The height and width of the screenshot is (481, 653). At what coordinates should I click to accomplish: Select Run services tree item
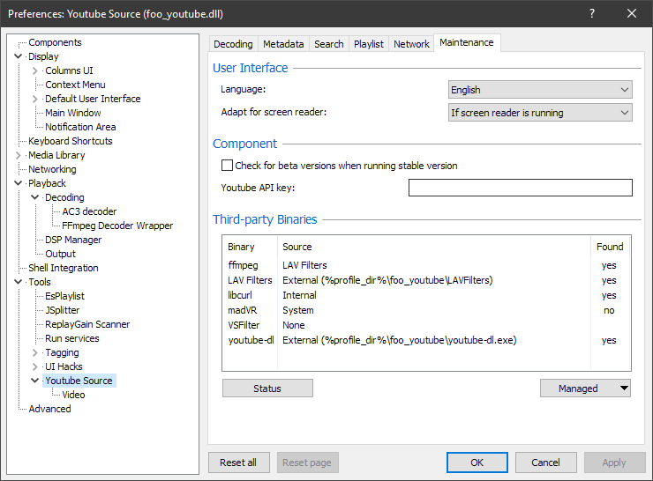pos(72,339)
